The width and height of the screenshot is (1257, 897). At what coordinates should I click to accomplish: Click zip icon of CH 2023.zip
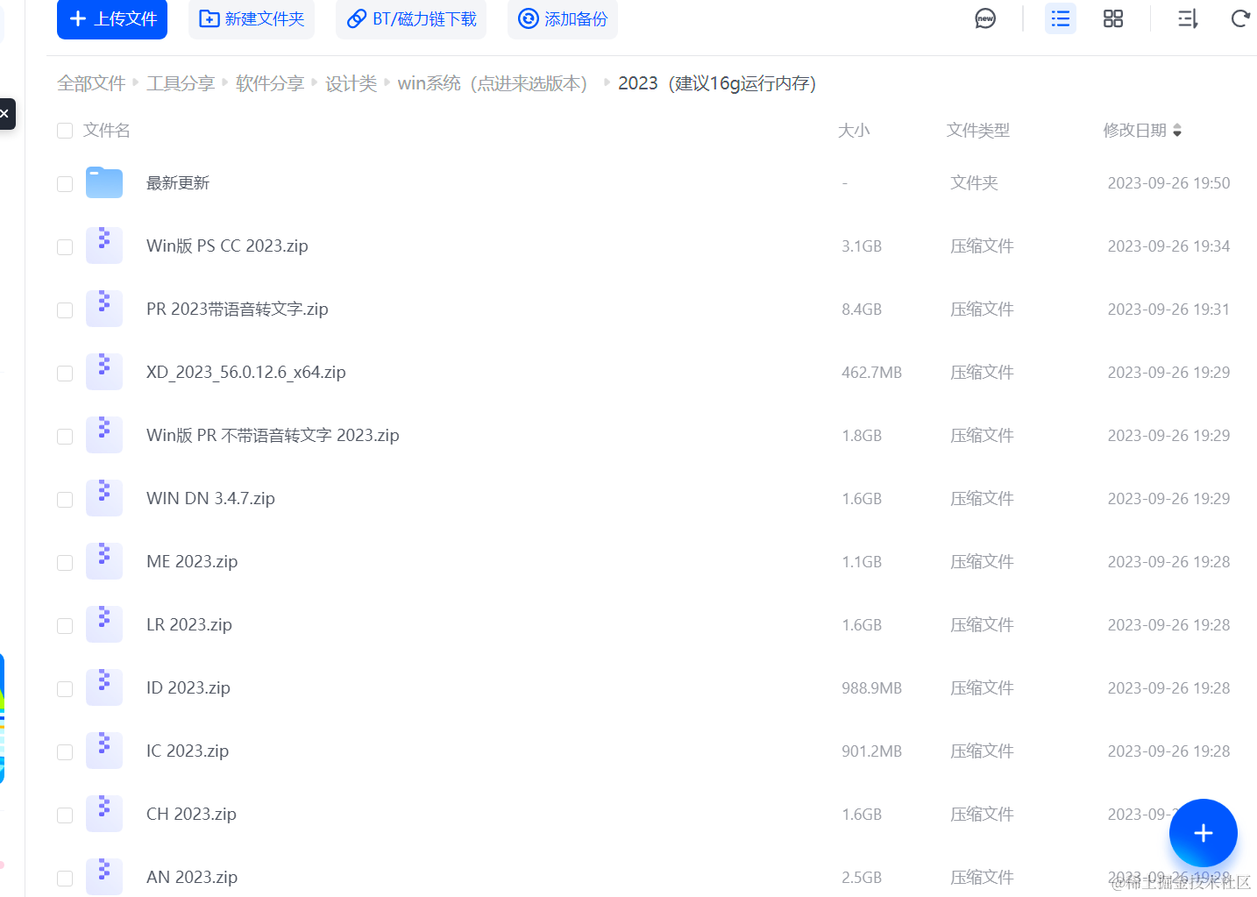pos(104,814)
